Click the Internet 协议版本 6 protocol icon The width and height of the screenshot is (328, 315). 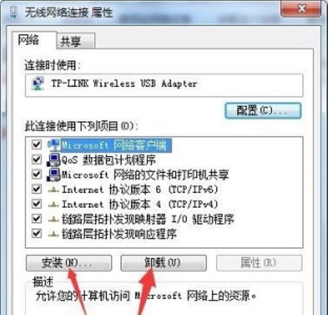(54, 190)
